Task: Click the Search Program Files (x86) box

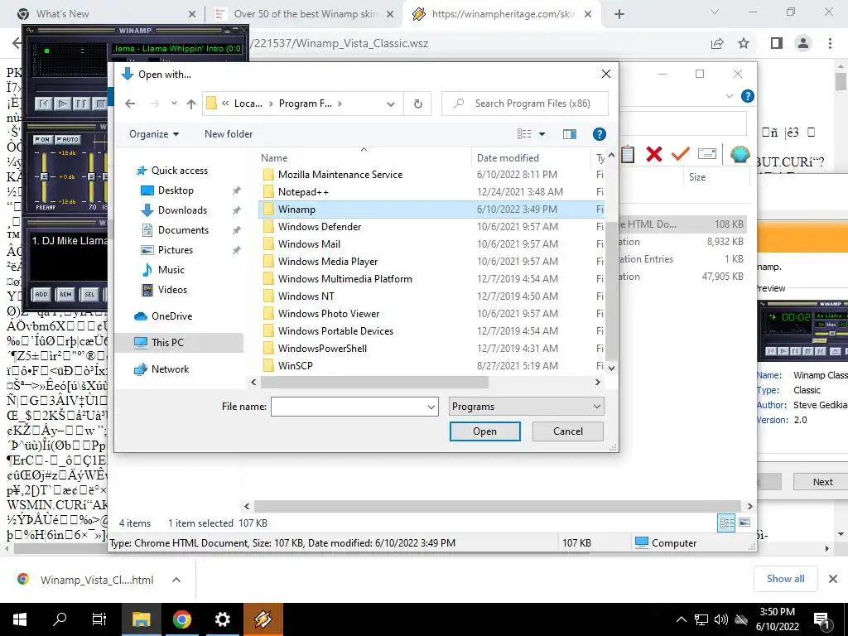Action: pyautogui.click(x=524, y=104)
